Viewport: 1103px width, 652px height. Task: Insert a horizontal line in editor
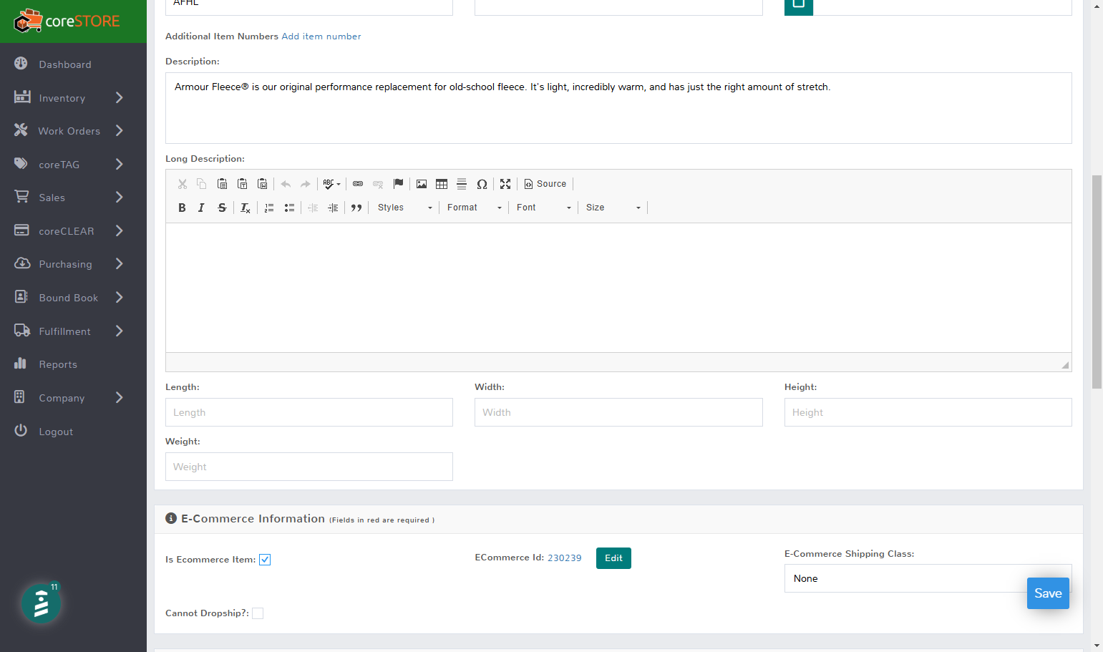coord(462,184)
